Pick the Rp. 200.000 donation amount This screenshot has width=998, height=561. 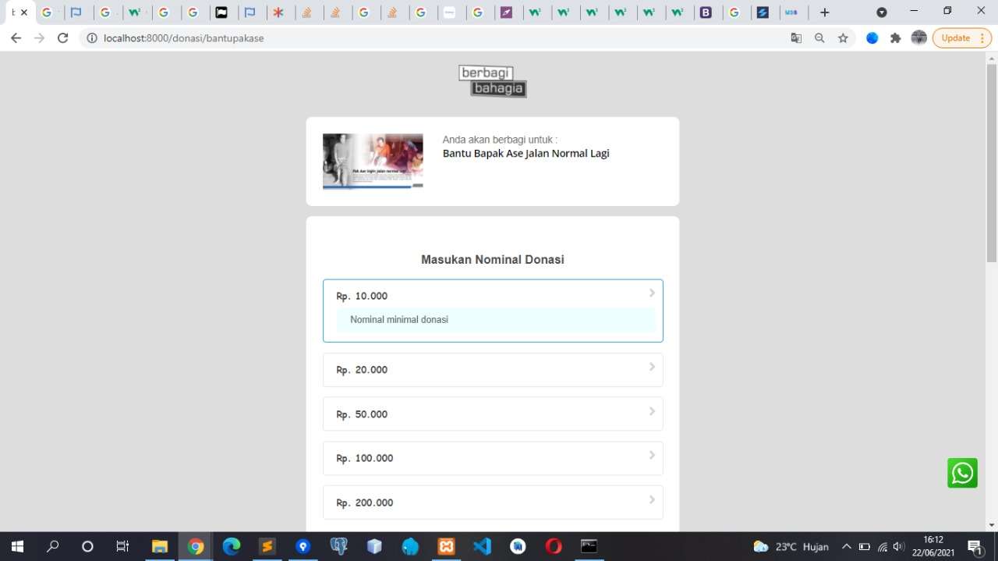point(492,502)
